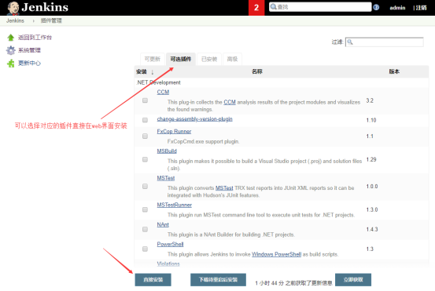
Task: Click the Jenkins title text in header
Action: click(x=45, y=8)
